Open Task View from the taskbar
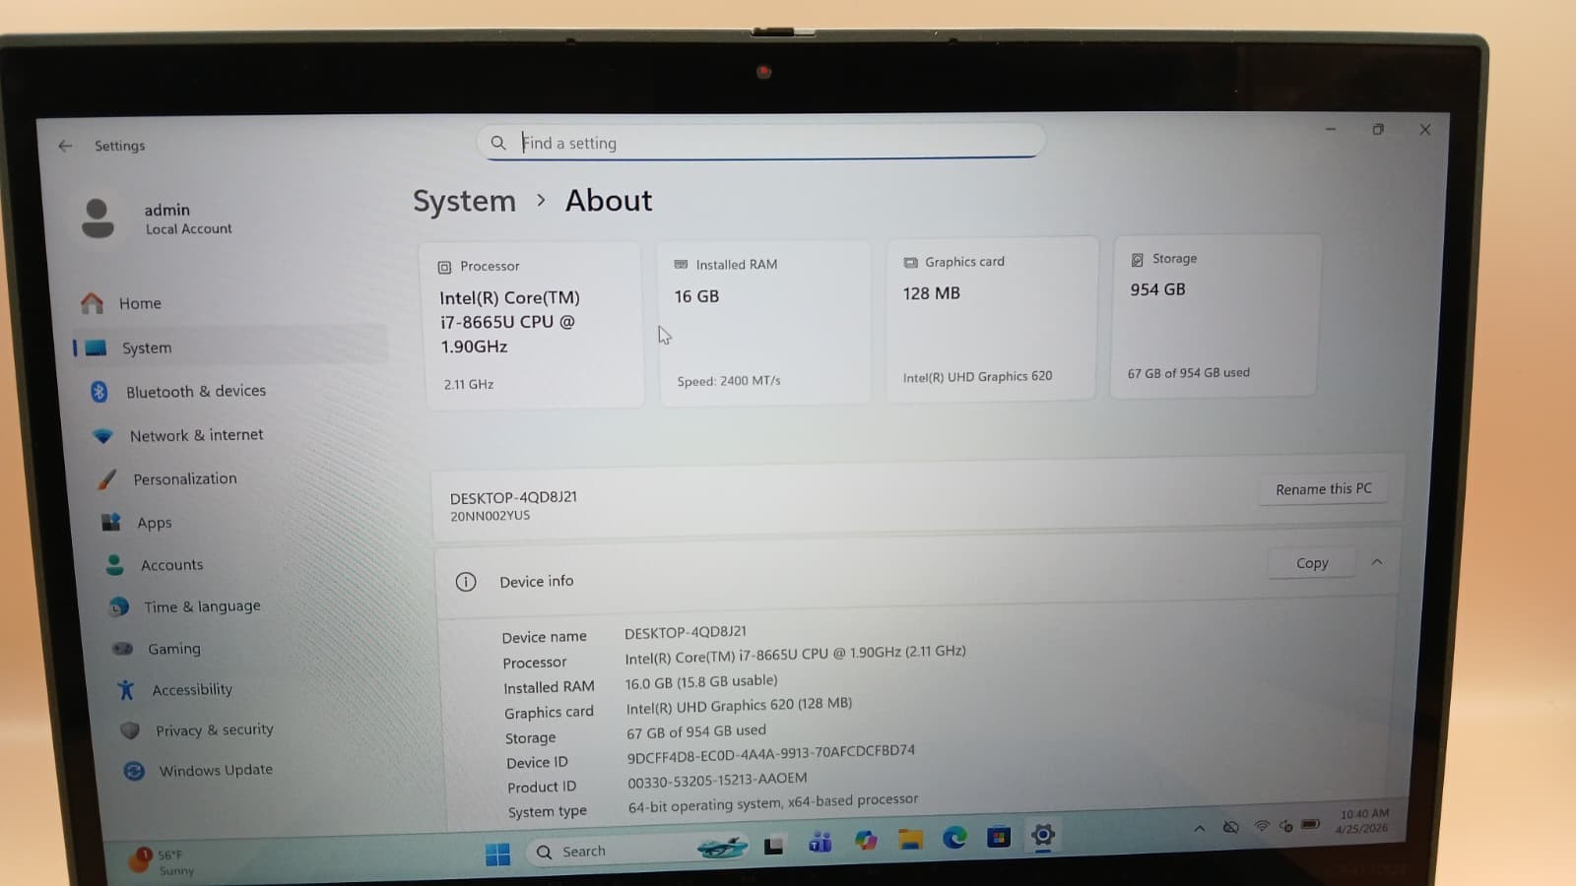1576x886 pixels. coord(774,845)
